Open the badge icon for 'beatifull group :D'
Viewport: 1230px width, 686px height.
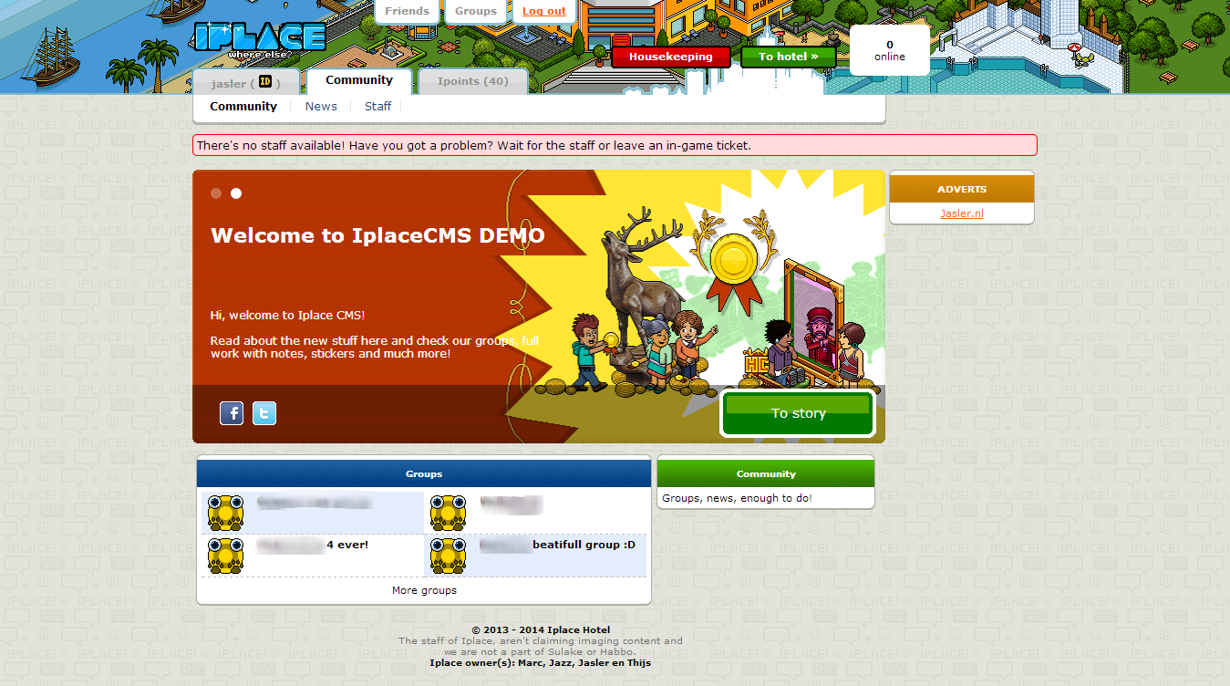click(448, 556)
